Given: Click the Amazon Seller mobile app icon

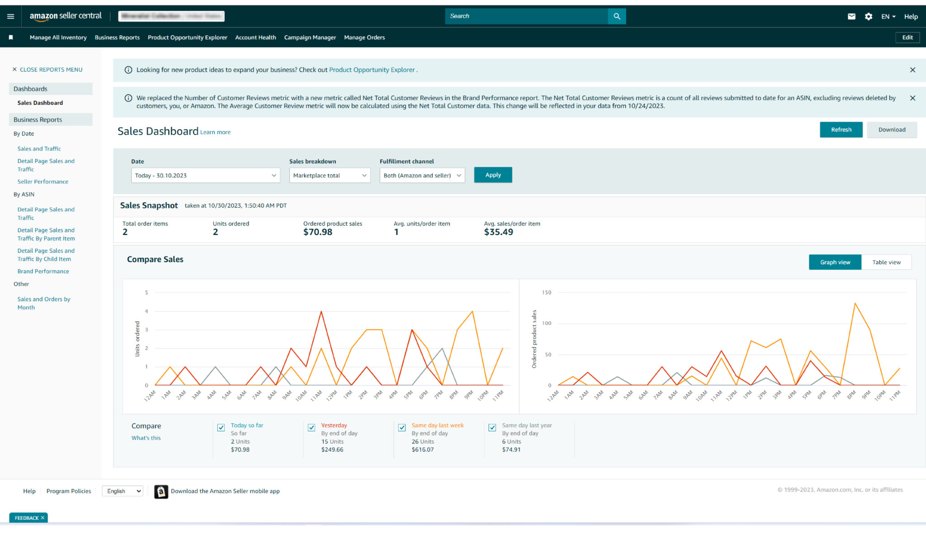Looking at the screenshot, I should pyautogui.click(x=161, y=491).
